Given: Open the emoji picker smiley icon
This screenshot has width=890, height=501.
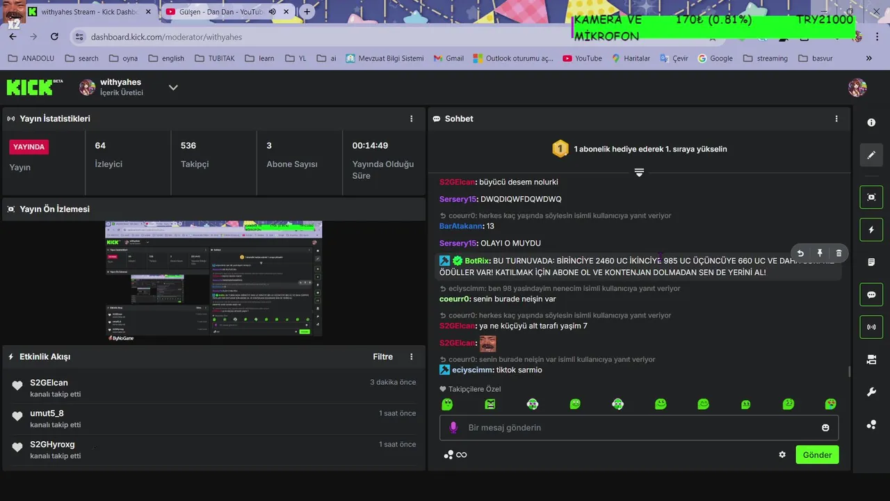Looking at the screenshot, I should pos(825,428).
